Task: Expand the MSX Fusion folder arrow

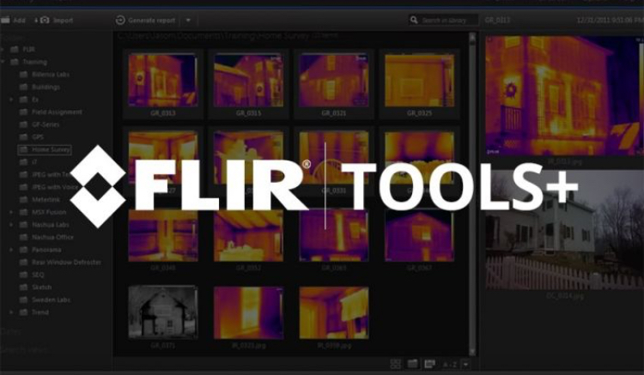Action: pos(11,212)
